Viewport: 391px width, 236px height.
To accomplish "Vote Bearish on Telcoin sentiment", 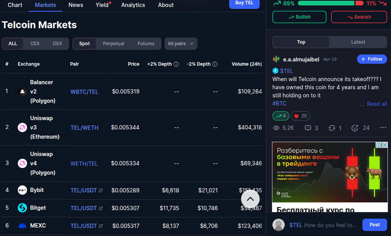I will point(359,17).
